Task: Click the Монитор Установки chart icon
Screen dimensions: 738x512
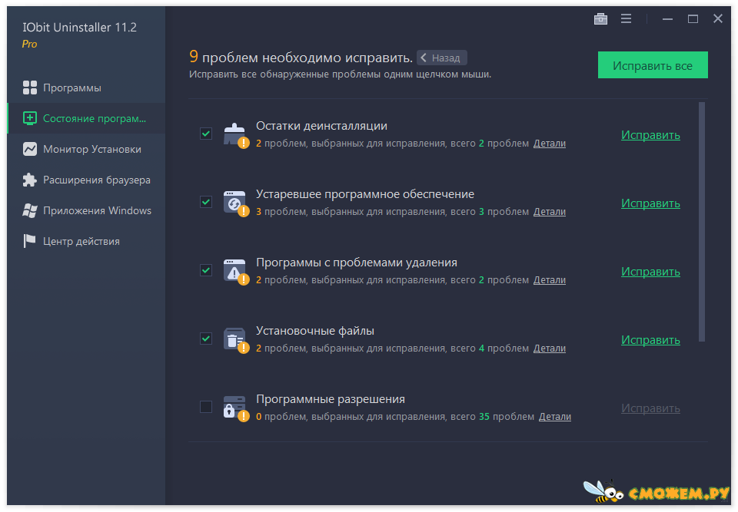Action: (x=30, y=149)
